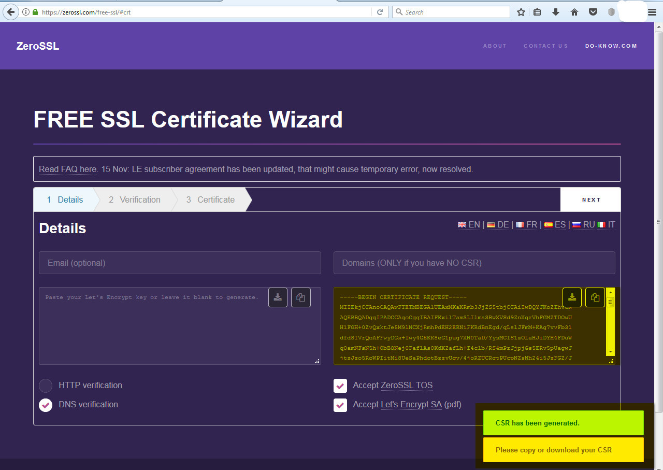663x470 pixels.
Task: Open ABOUT in the site navigation
Action: [x=495, y=46]
